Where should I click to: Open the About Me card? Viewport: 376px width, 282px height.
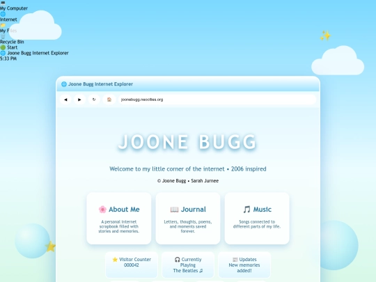[x=119, y=219]
